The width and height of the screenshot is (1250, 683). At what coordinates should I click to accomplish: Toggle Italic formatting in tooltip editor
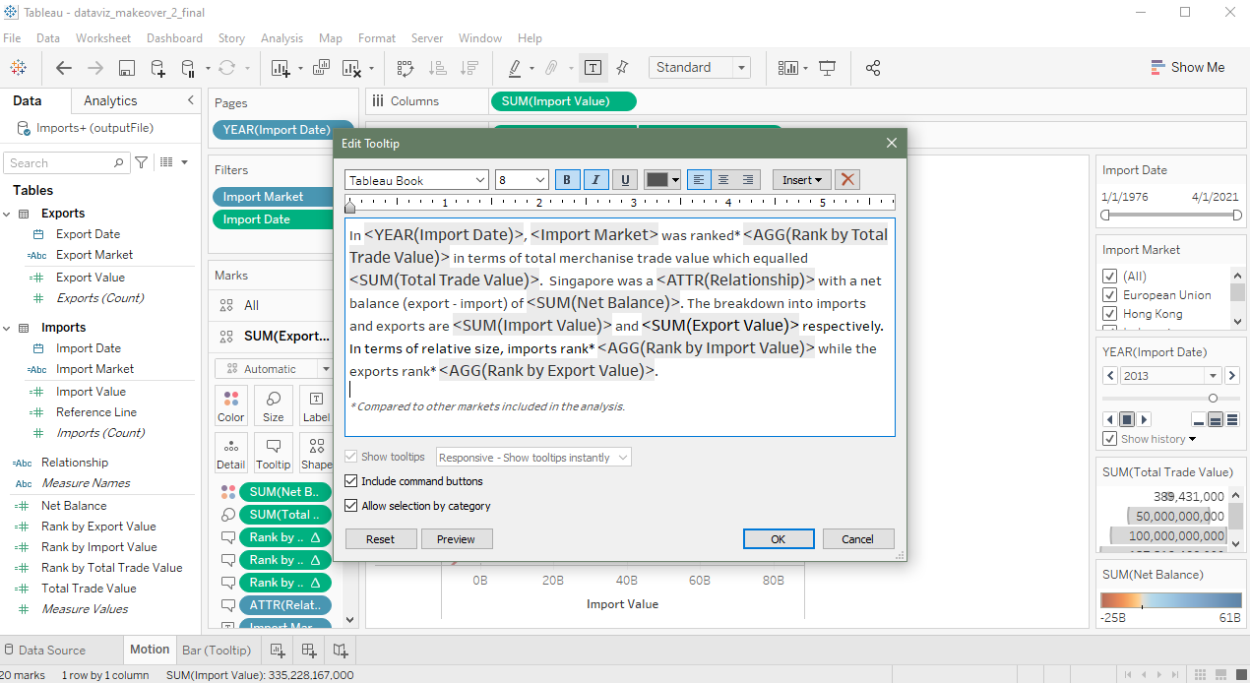[595, 180]
